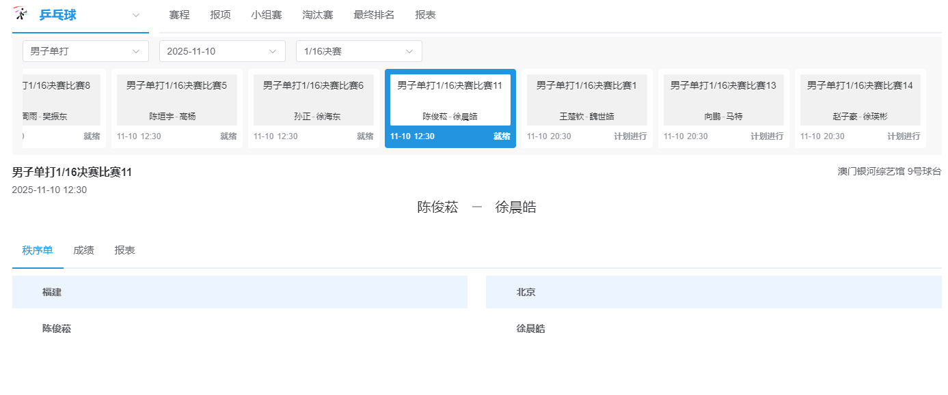The image size is (948, 395).
Task: Open the 报项 tab
Action: (220, 14)
